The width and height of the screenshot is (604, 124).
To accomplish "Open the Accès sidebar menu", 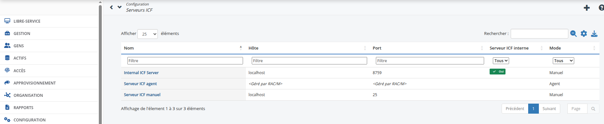I will [49, 71].
